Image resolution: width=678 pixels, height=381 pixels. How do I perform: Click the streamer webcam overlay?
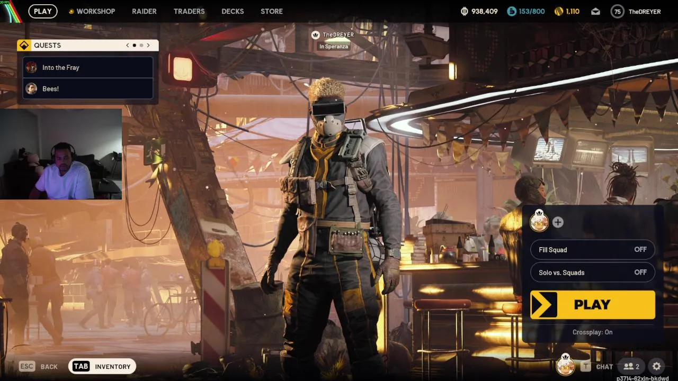(61, 154)
